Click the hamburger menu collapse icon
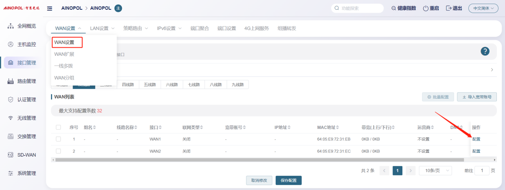Screen dimensions: 505x190 50,9
